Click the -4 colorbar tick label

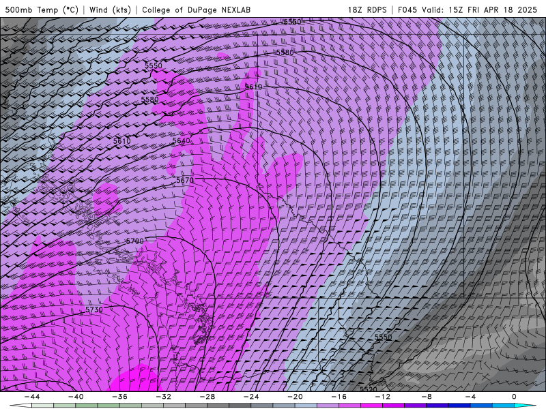click(x=471, y=397)
